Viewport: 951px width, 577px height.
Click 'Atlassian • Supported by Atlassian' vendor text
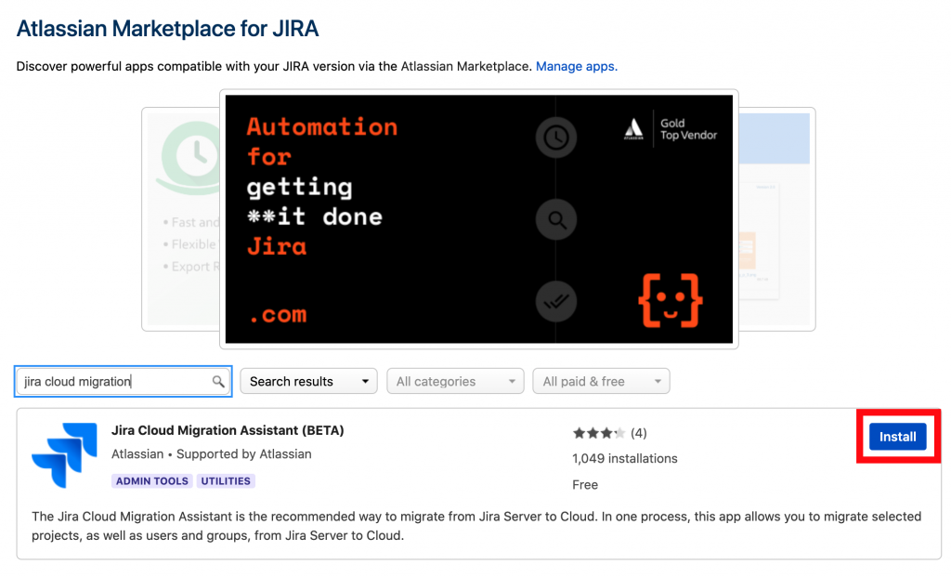pyautogui.click(x=211, y=453)
